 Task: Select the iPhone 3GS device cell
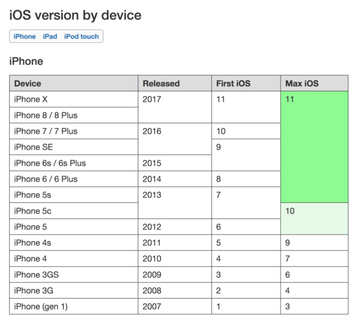point(36,274)
